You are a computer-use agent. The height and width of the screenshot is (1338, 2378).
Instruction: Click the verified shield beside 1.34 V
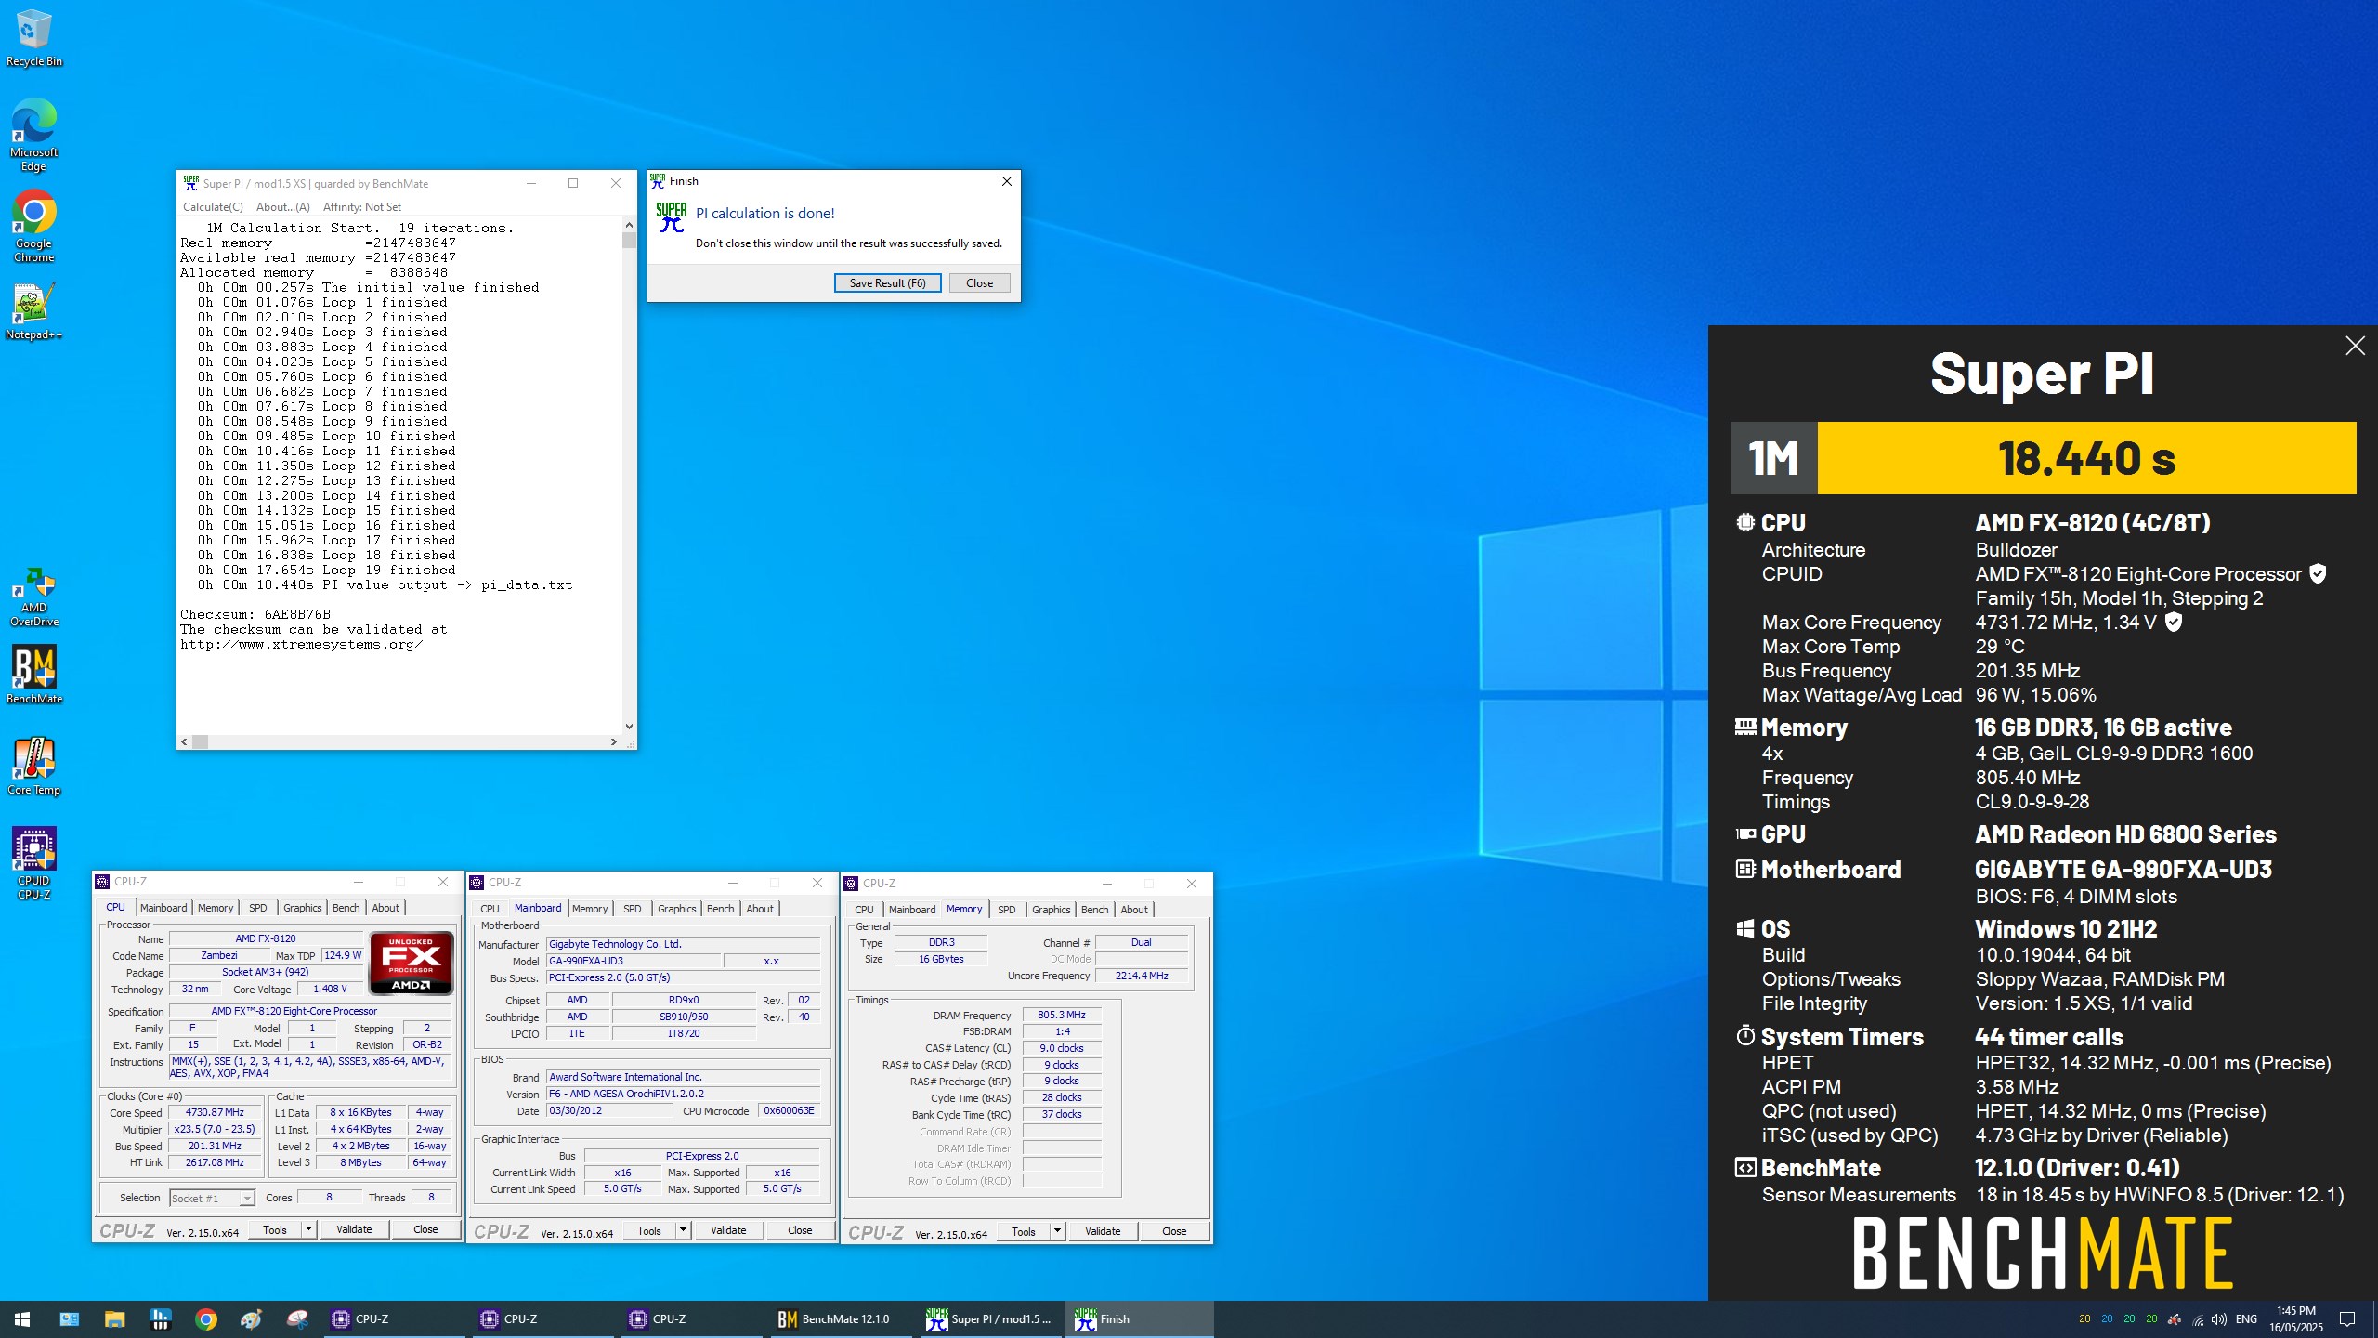(x=2174, y=623)
